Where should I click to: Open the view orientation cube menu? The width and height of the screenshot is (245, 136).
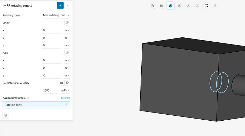point(152,6)
